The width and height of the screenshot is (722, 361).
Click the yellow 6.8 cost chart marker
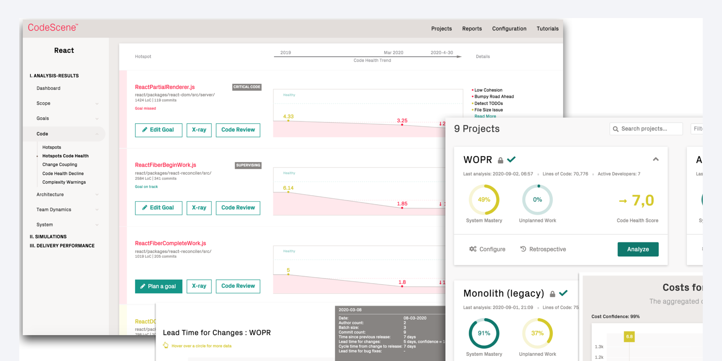pos(629,336)
